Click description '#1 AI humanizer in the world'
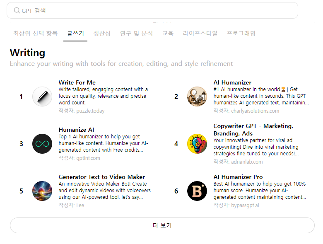This screenshot has height=244, width=323. click(x=261, y=96)
